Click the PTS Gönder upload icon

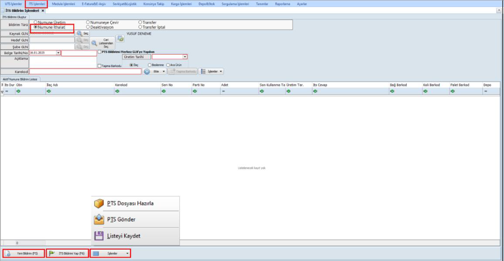[x=100, y=220]
